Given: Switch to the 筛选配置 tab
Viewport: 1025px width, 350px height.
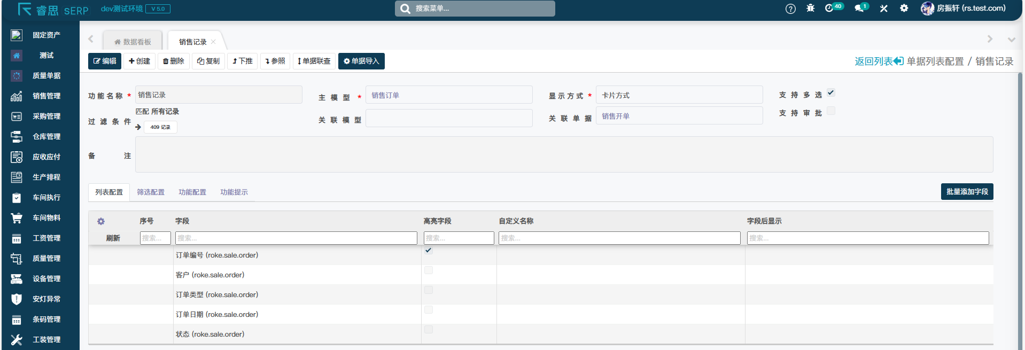Looking at the screenshot, I should [151, 192].
